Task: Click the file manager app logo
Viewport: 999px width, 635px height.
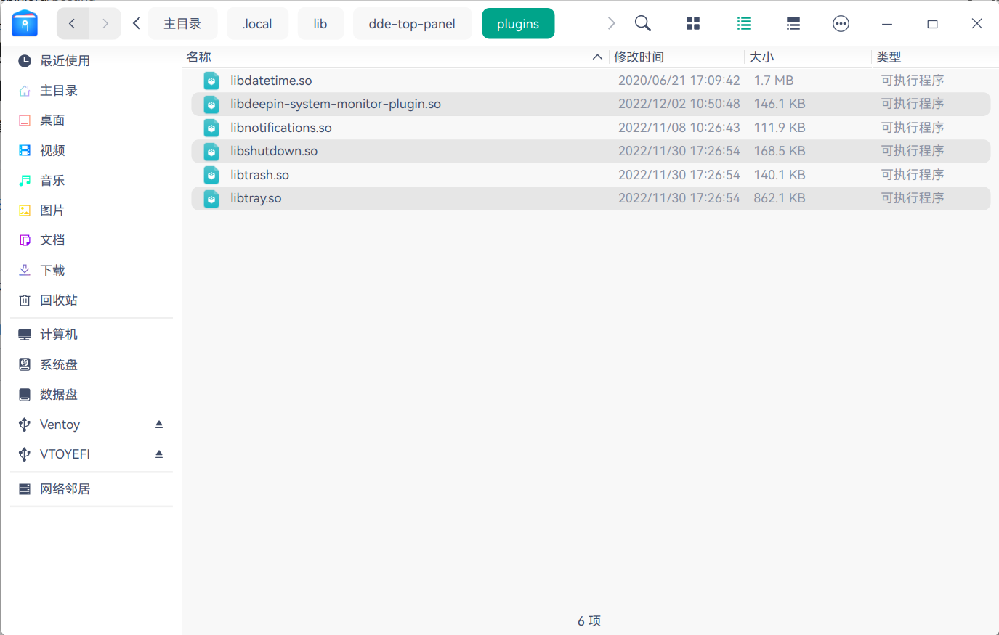Action: [x=25, y=23]
